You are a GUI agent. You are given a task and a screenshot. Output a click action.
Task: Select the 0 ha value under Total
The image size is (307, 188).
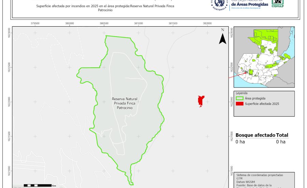281,142
